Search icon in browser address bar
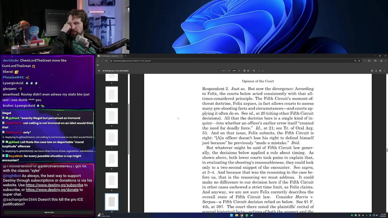Viewport: 388px width, 218px height. point(355,61)
